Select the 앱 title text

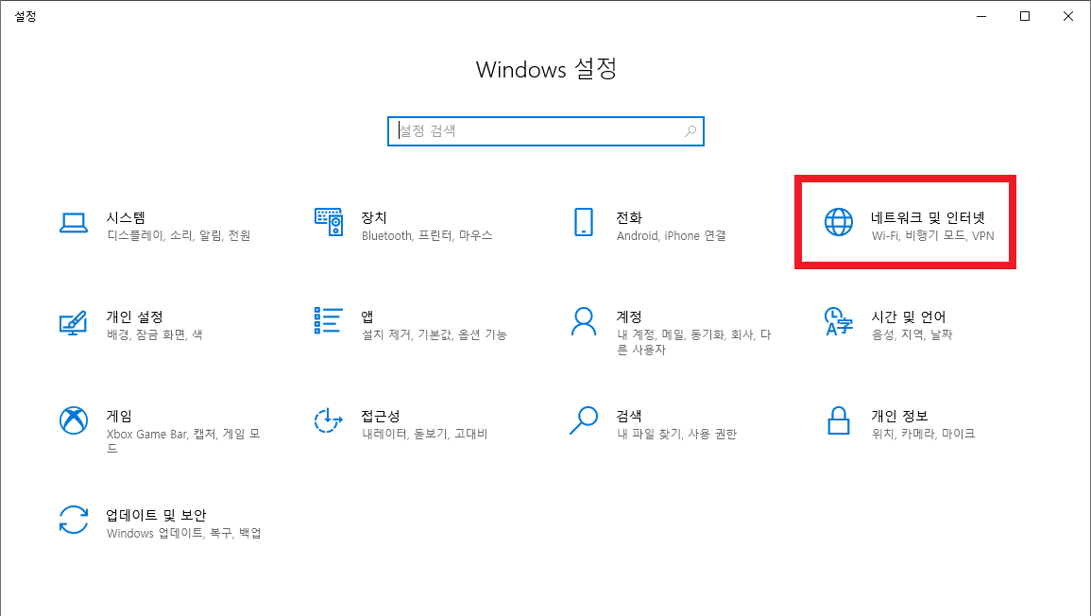pos(367,317)
